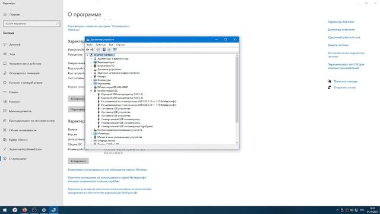The image size is (380, 214).
Task: Select the Monitors (Мониторы) category icon
Action: click(x=95, y=133)
